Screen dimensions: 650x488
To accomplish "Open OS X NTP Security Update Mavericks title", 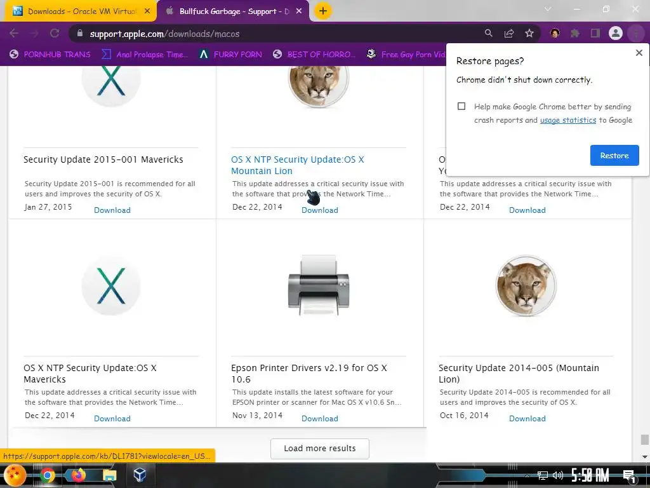I will (90, 374).
